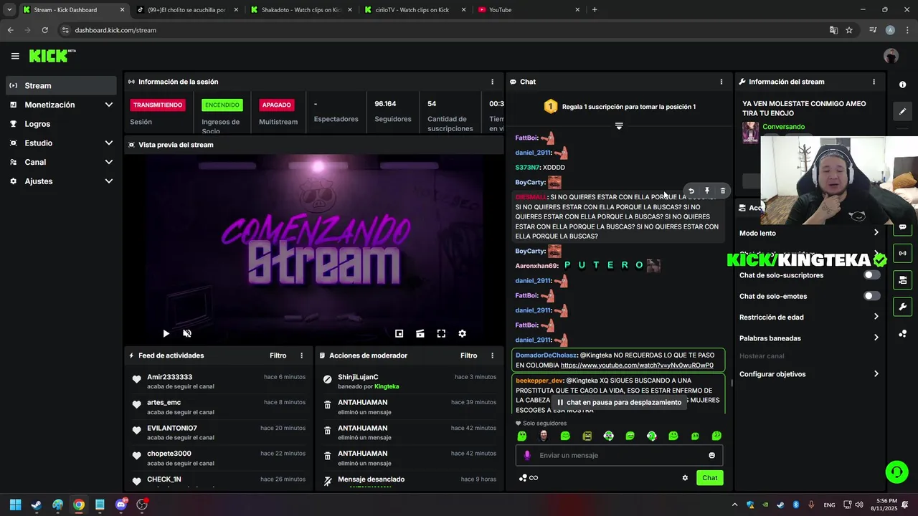This screenshot has height=516, width=918.
Task: Open the session info three-dot menu
Action: [x=492, y=82]
